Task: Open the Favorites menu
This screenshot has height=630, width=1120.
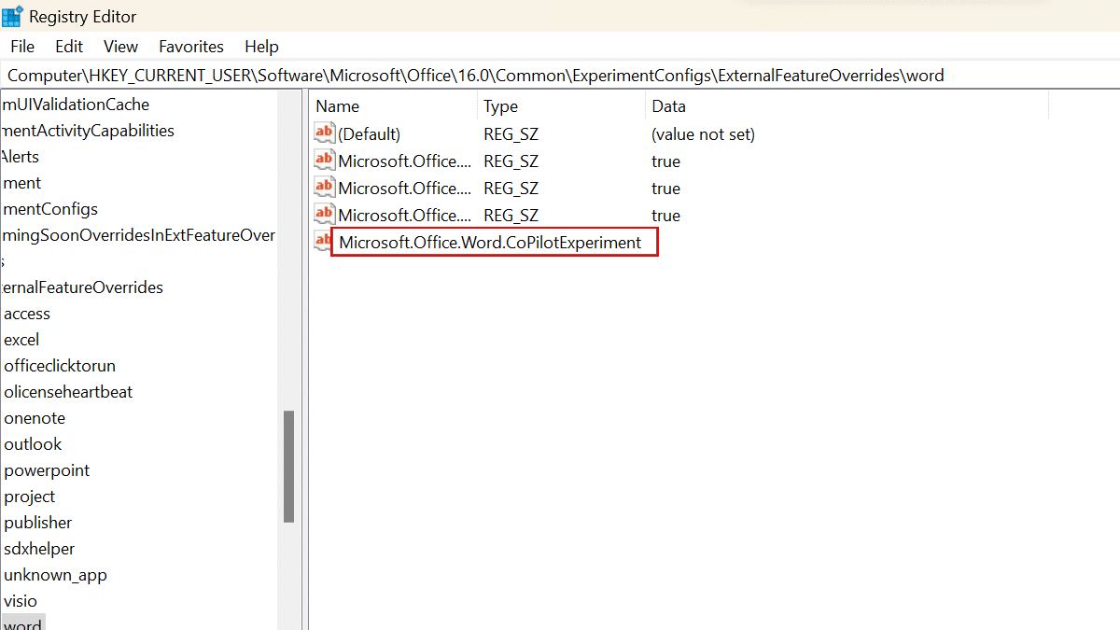Action: click(190, 46)
